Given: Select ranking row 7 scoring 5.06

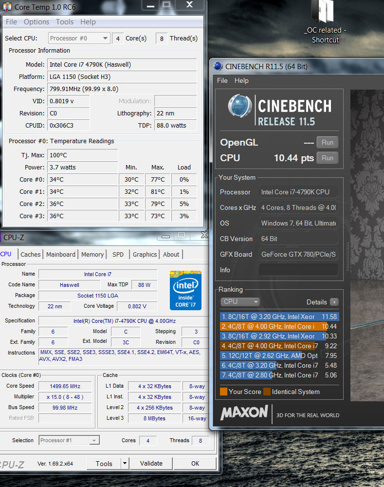Looking at the screenshot, I should pyautogui.click(x=279, y=375).
